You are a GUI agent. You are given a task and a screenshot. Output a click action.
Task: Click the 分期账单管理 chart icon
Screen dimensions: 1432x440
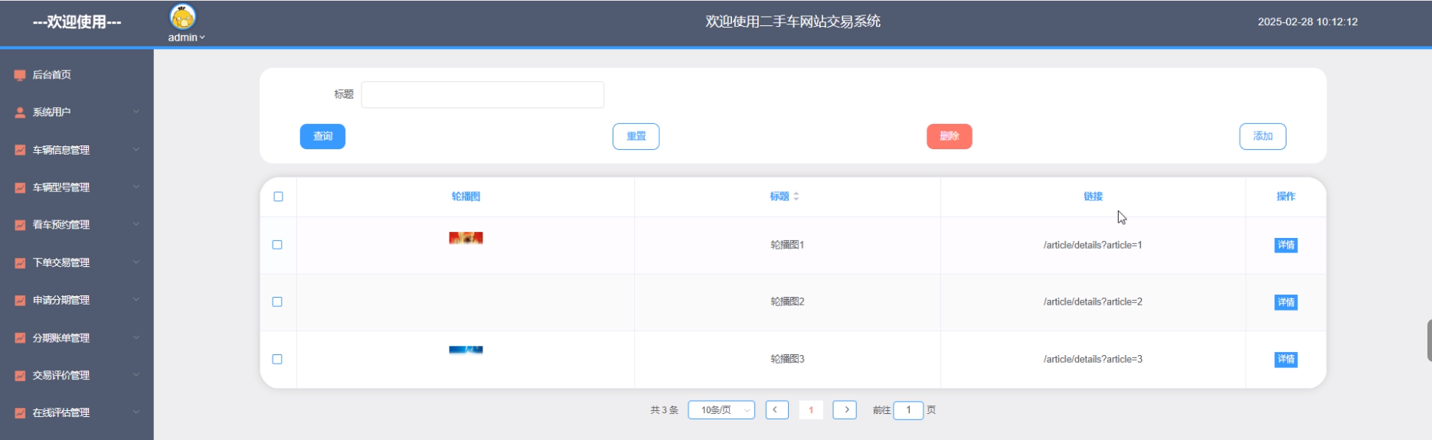(20, 337)
